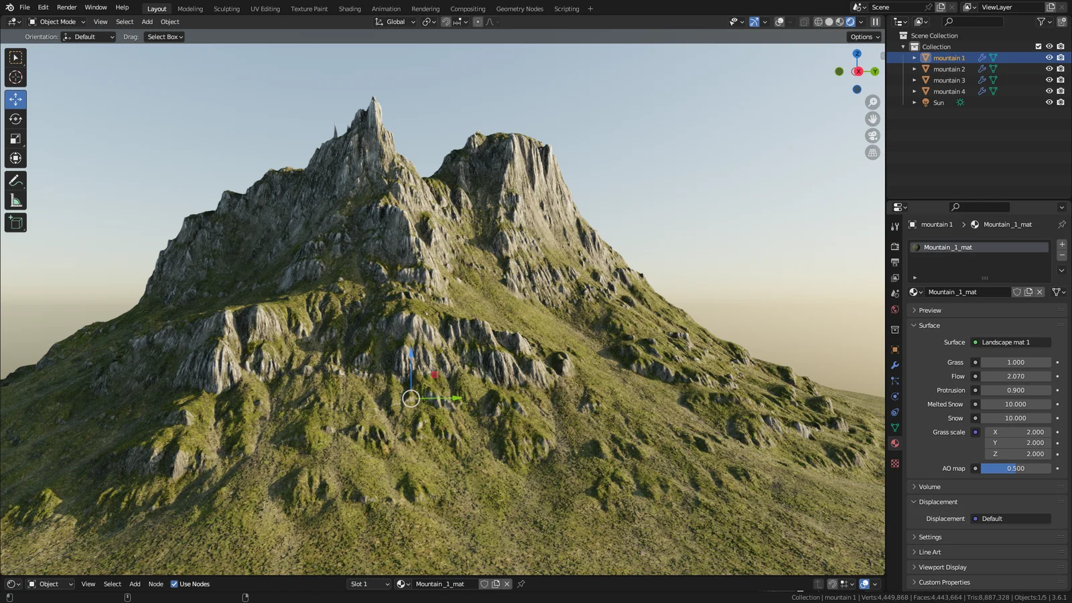Viewport: 1072px width, 603px height.
Task: Select mountain 4 in the outliner
Action: 949,90
